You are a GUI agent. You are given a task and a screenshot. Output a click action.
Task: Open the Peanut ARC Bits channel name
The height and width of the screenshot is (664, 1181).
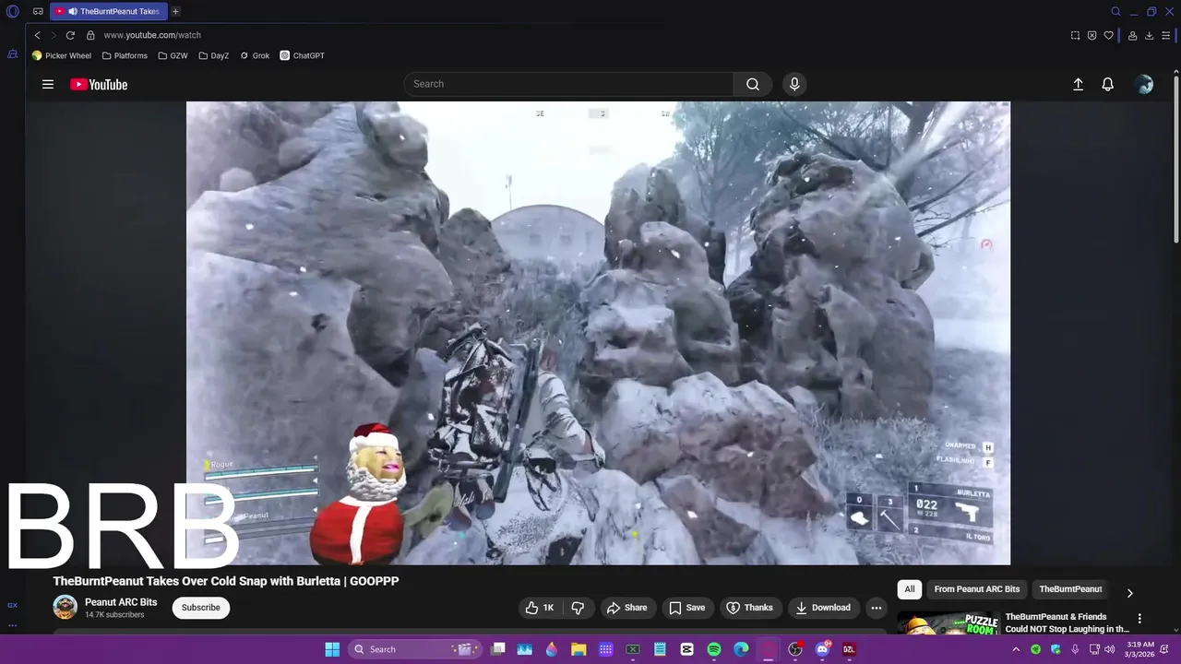121,602
